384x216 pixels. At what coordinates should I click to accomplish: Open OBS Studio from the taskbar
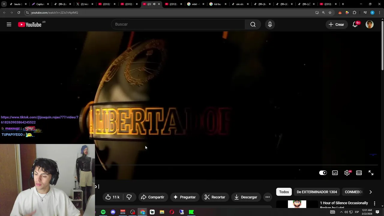133,212
